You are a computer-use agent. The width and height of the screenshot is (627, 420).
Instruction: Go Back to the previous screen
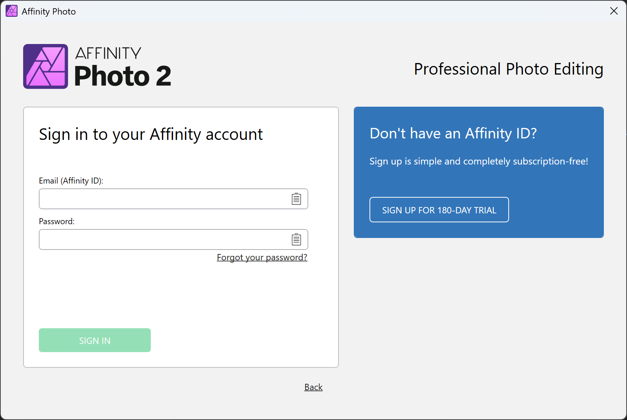click(313, 387)
